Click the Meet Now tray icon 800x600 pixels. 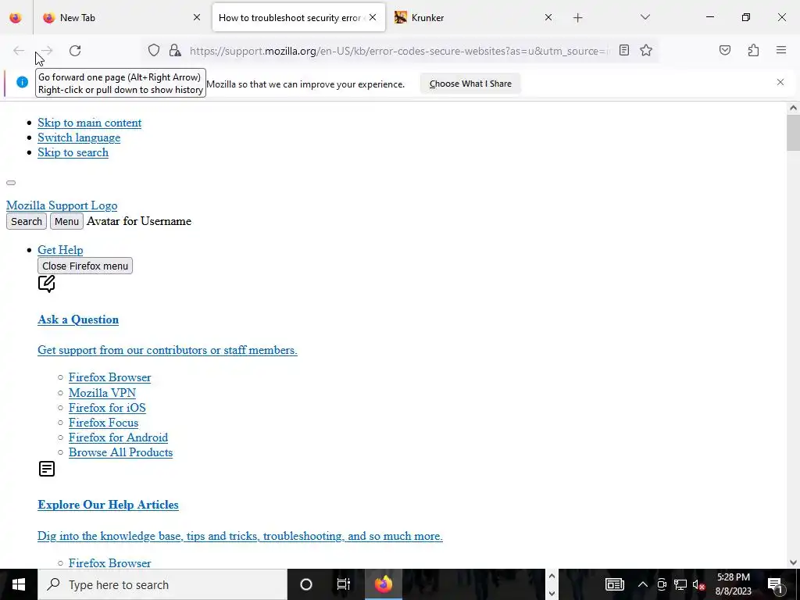[662, 584]
